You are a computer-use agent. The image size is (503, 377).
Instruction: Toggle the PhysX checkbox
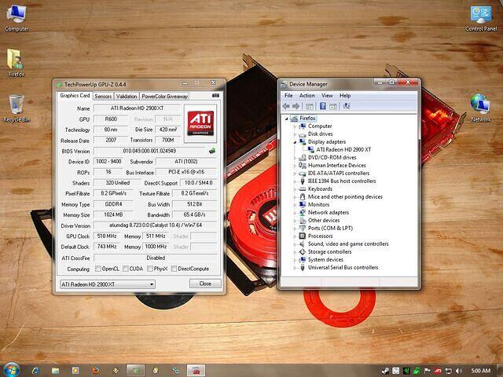tap(150, 269)
